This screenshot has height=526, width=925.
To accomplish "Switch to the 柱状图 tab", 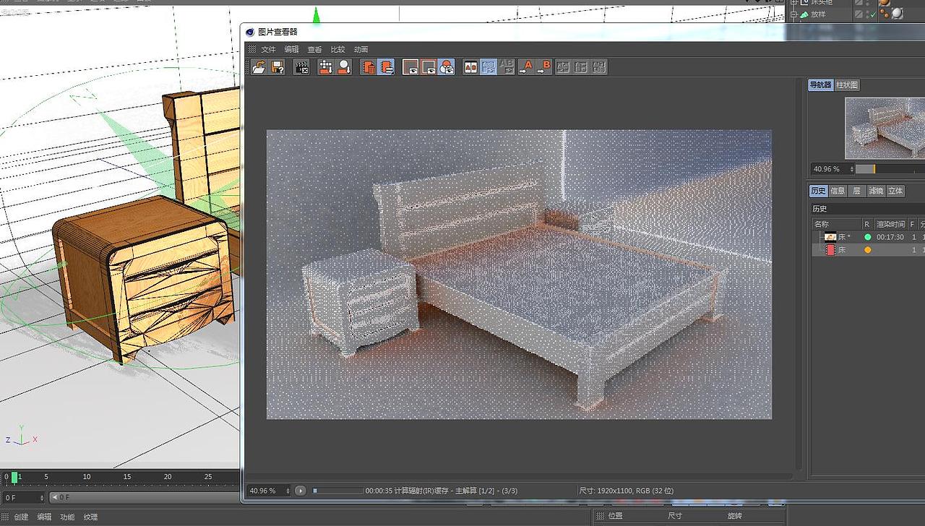I will (x=847, y=85).
